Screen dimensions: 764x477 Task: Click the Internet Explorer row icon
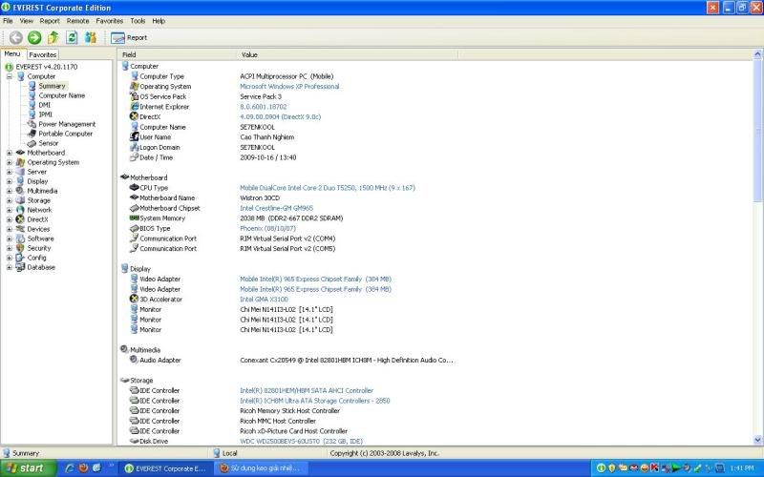135,107
